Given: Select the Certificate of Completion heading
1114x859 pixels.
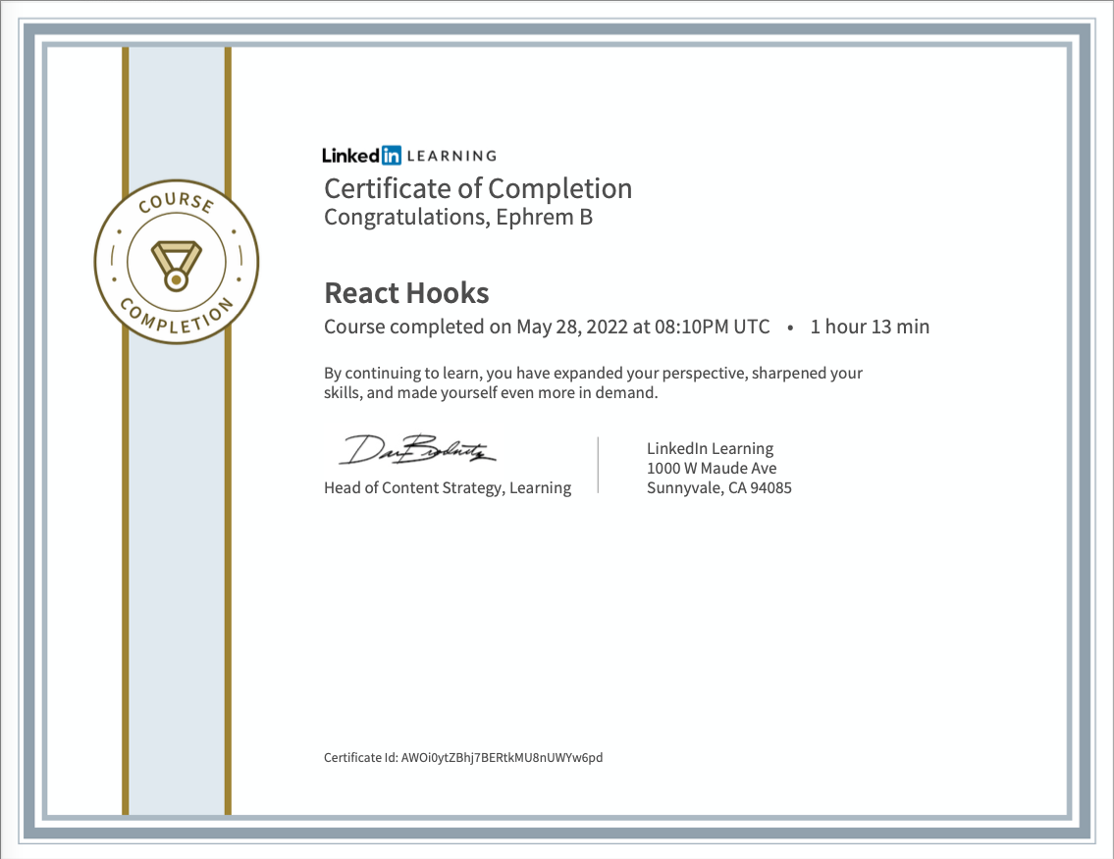Looking at the screenshot, I should (x=478, y=188).
